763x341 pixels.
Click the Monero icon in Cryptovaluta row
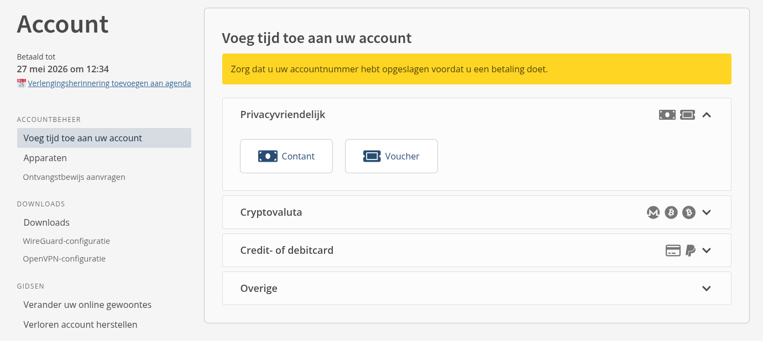pyautogui.click(x=653, y=212)
